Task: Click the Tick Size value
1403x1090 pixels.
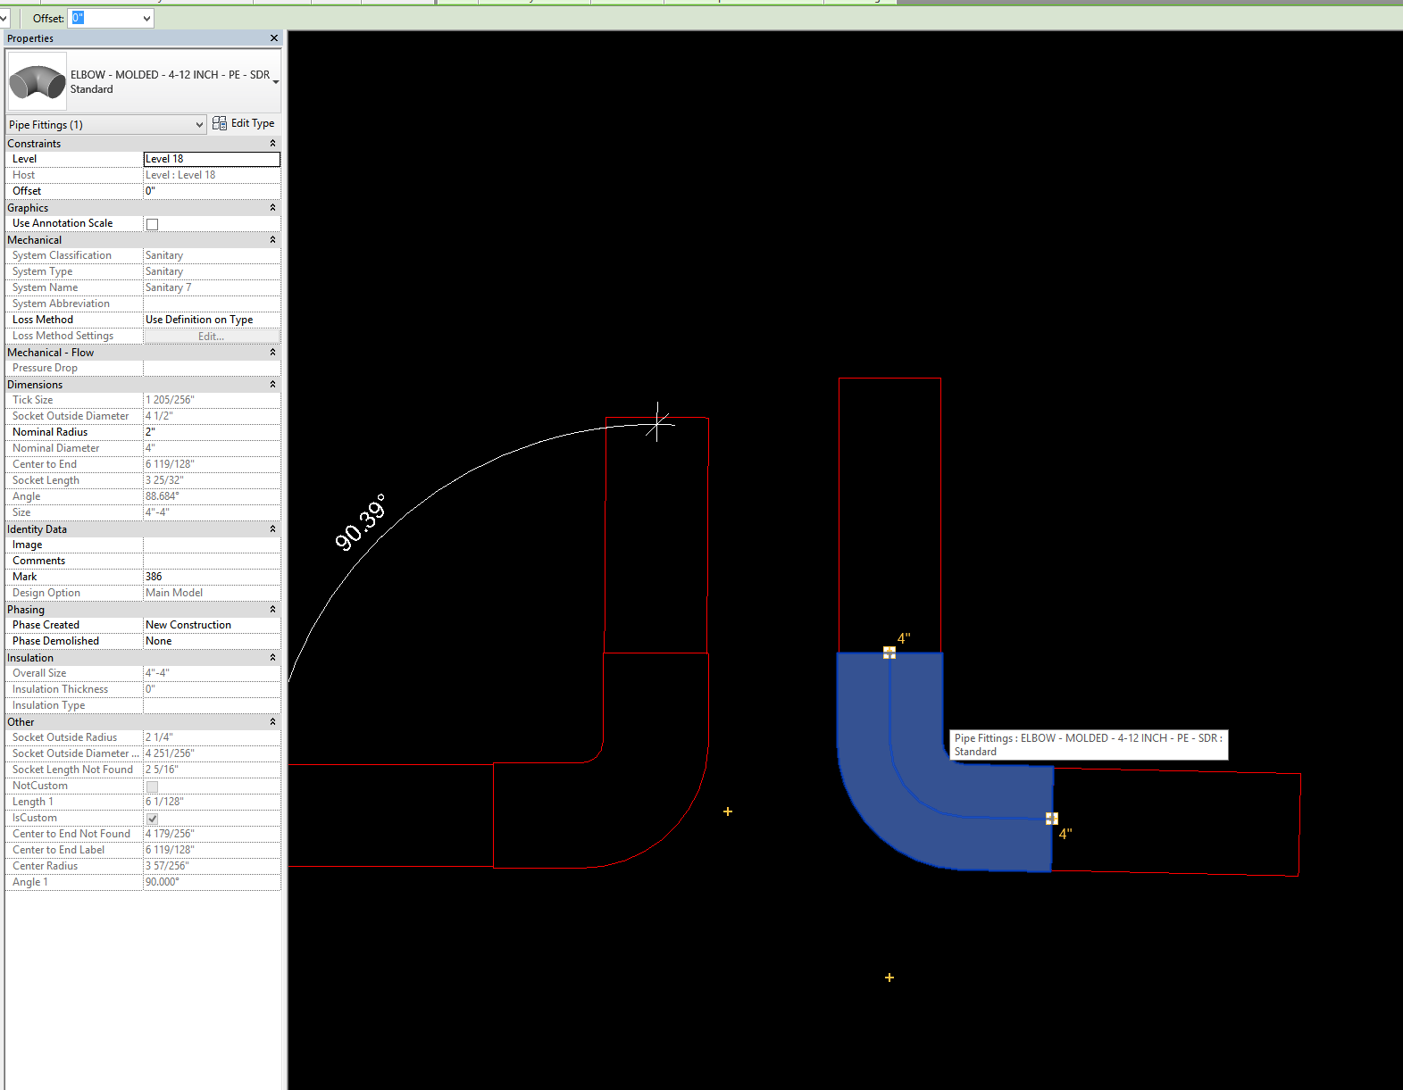Action: coord(212,400)
